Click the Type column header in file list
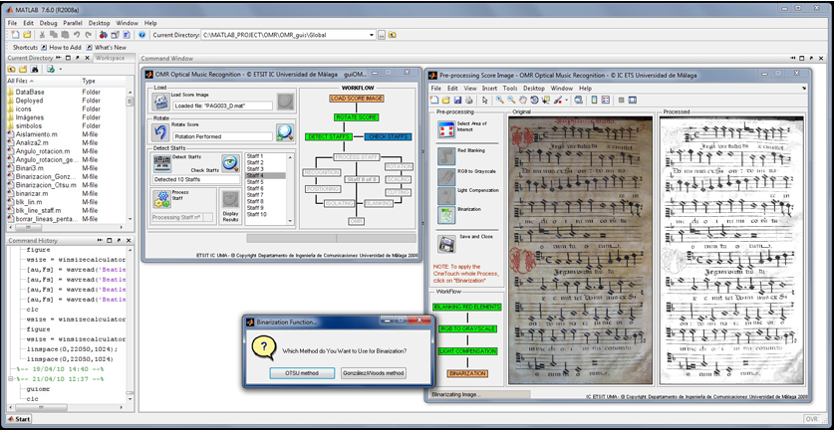Image resolution: width=835 pixels, height=430 pixels. tap(104, 81)
